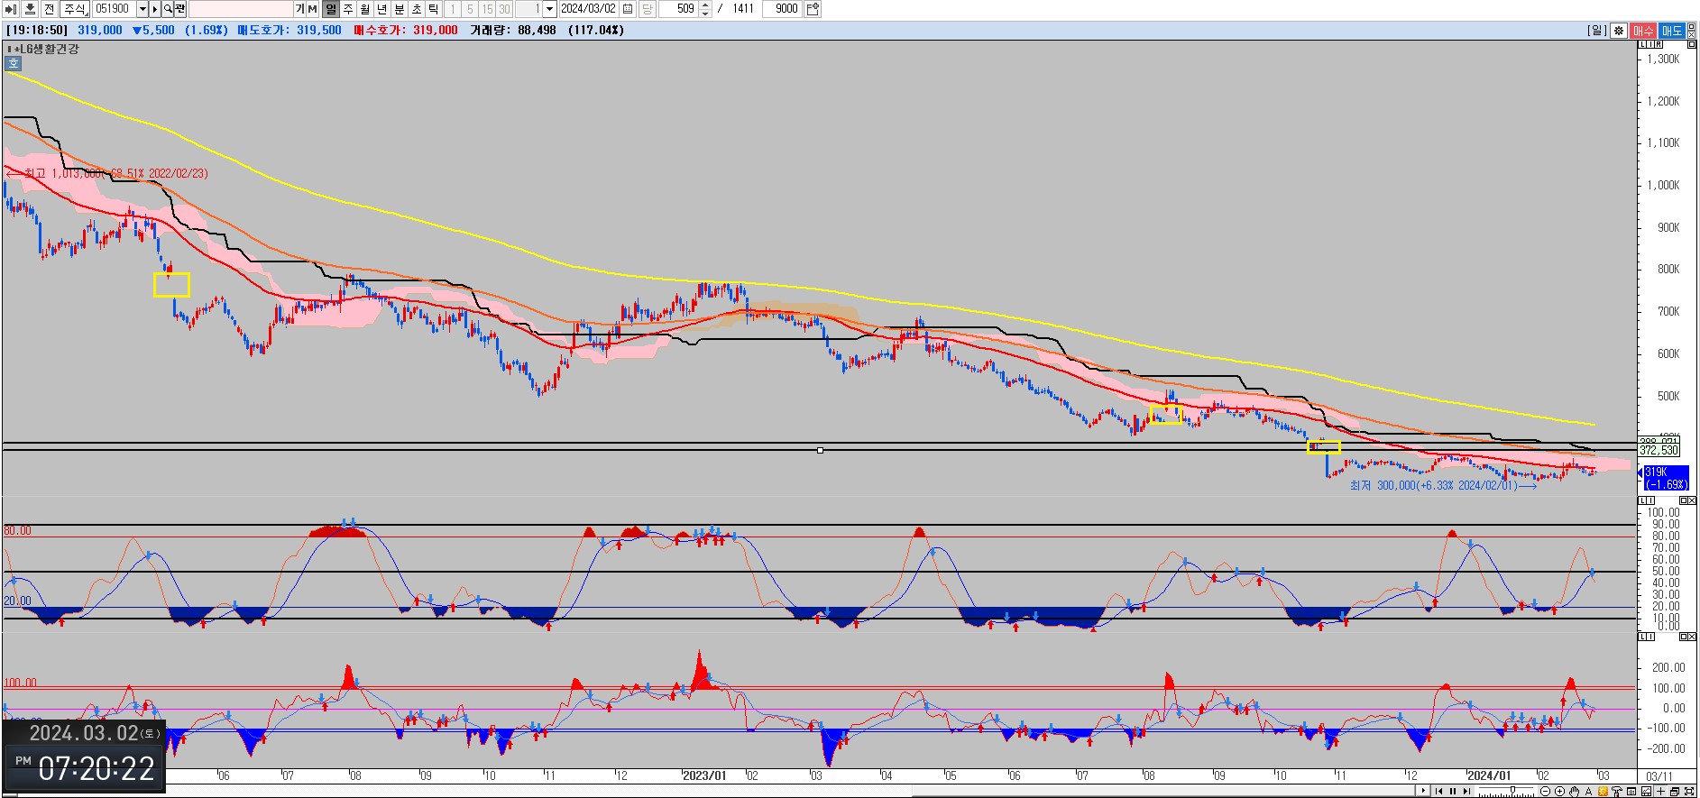Click the 거래량 88,498 volume text

coord(513,31)
